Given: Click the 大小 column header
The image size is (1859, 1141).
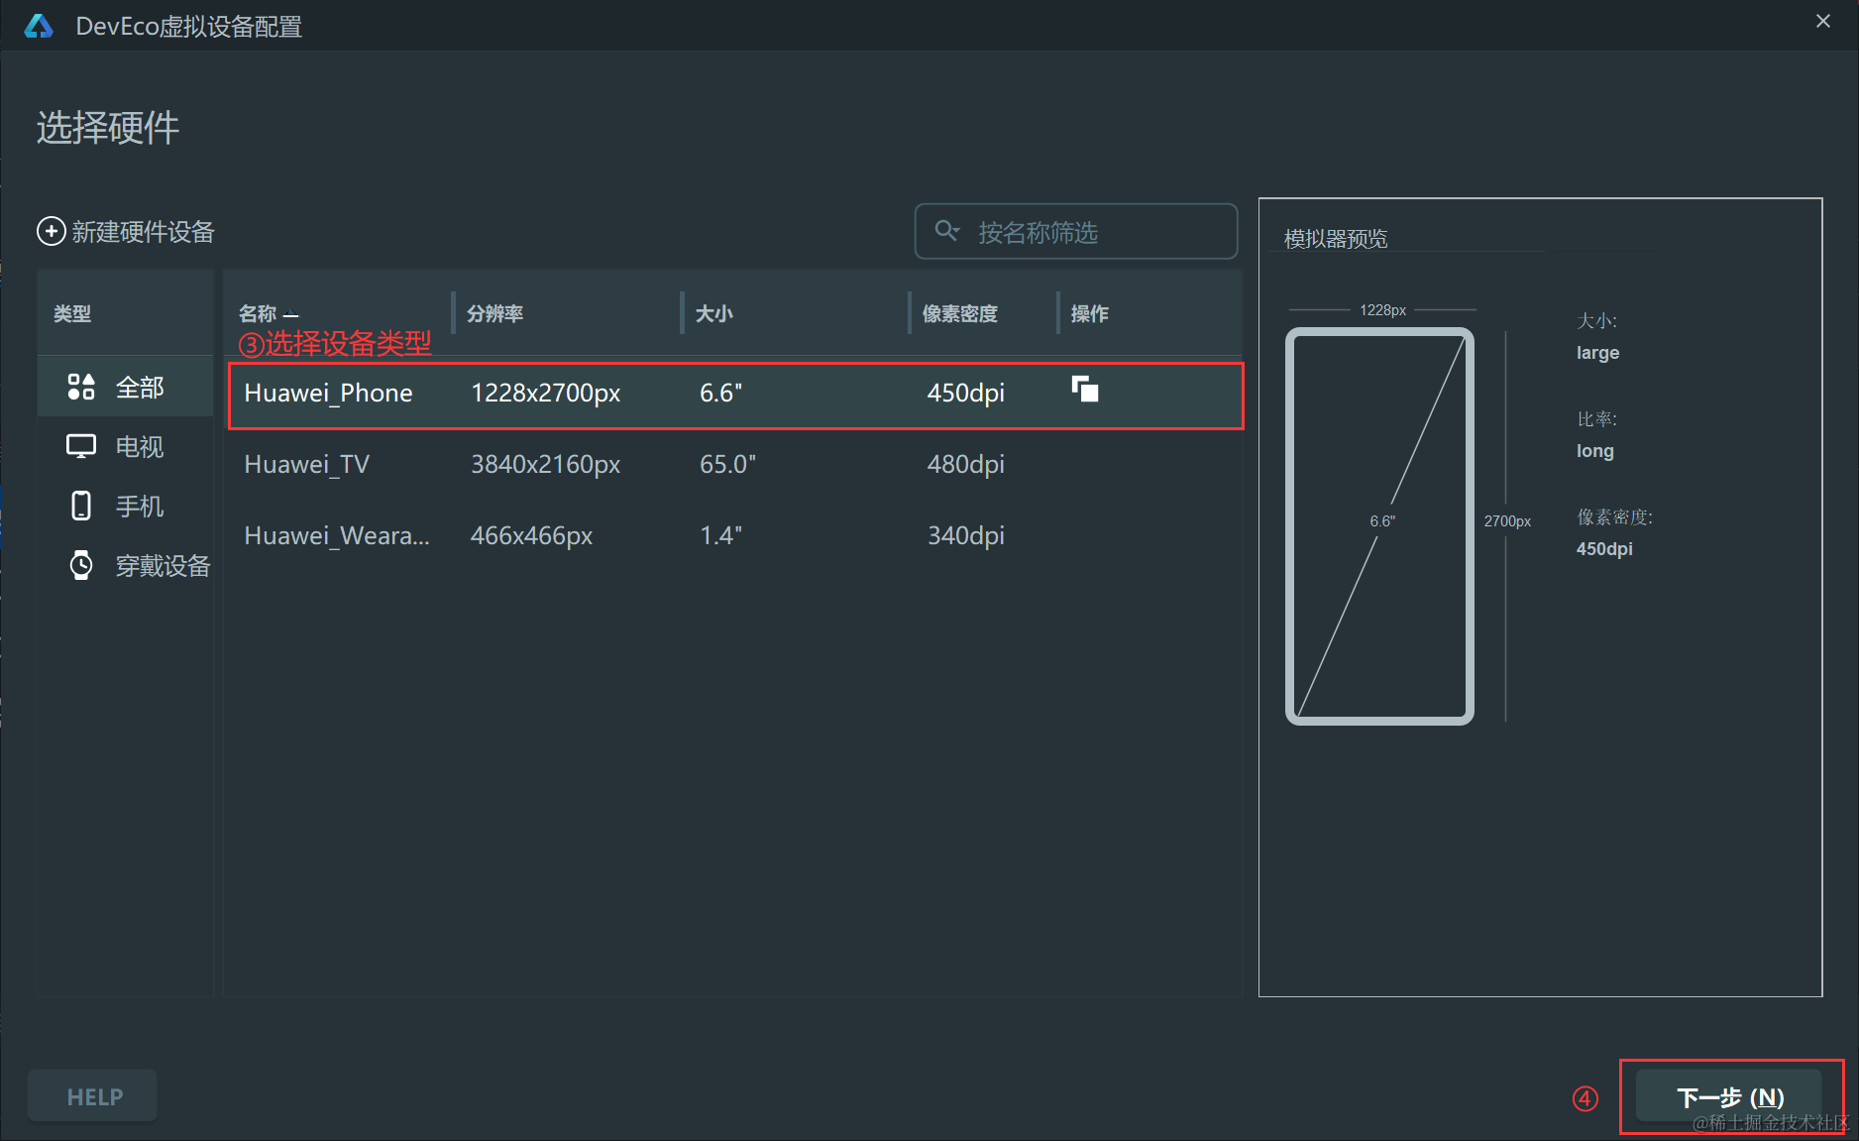Looking at the screenshot, I should pos(713,313).
